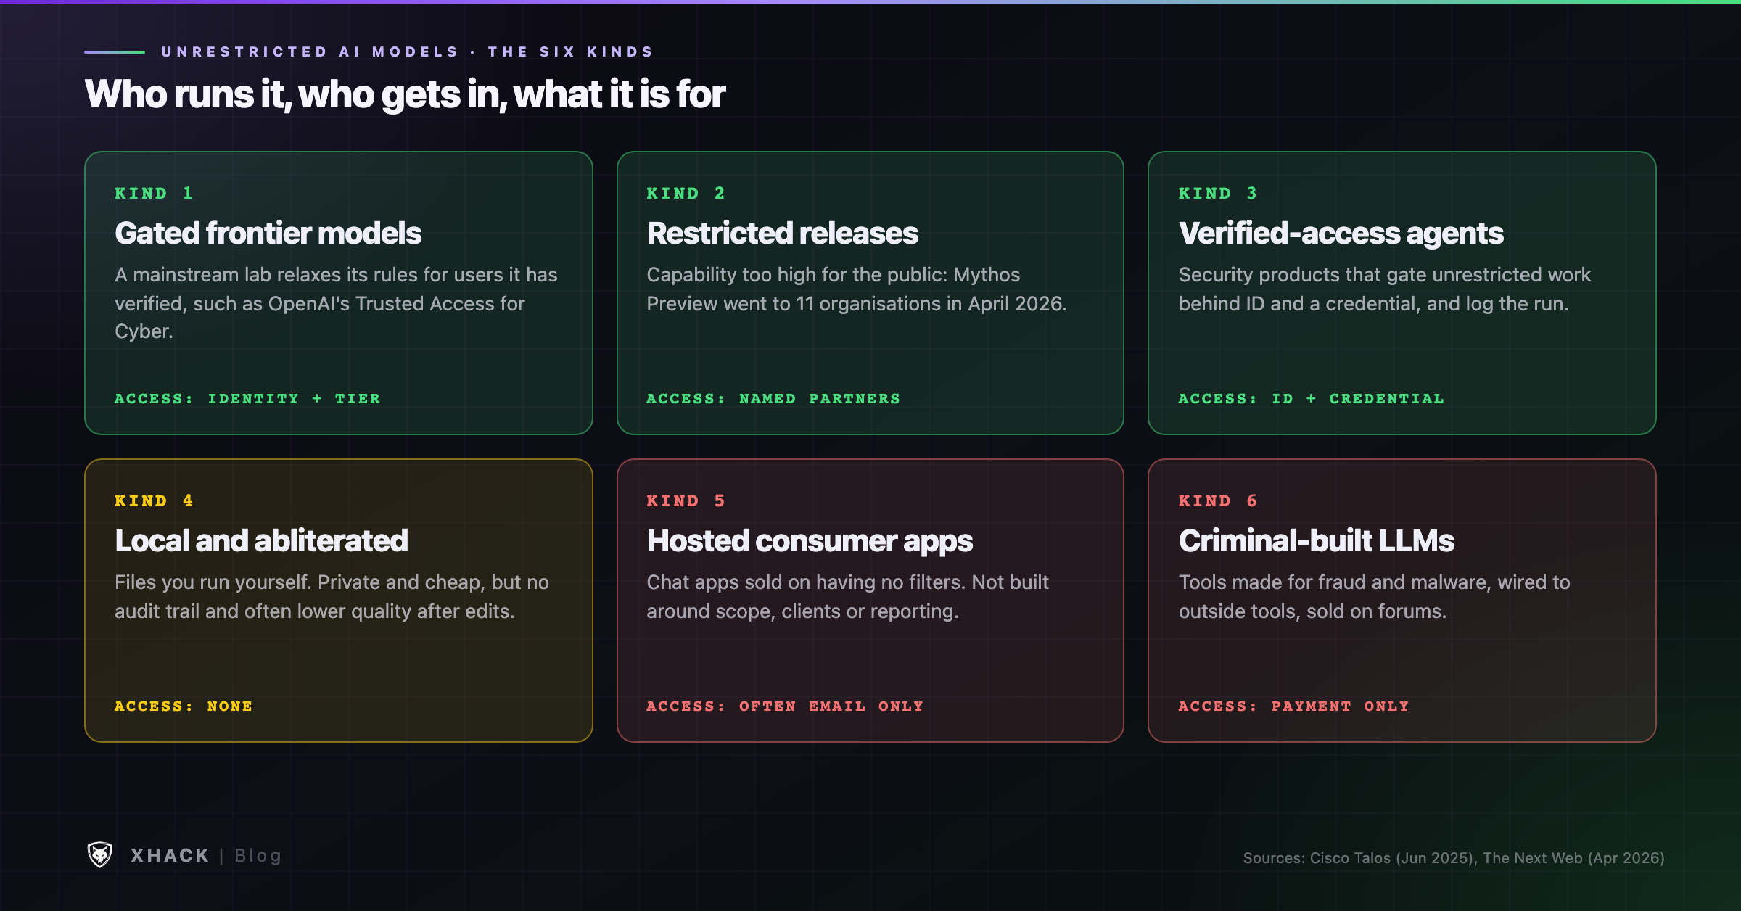
Task: Click the XHACK fox shield logo icon
Action: 100,855
